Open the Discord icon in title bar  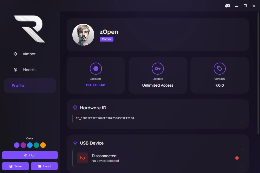pos(227,6)
